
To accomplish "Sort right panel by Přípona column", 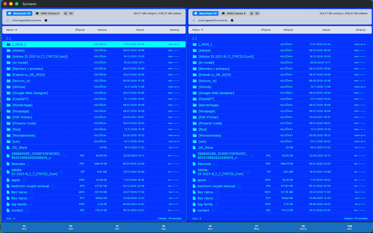I will [266, 30].
